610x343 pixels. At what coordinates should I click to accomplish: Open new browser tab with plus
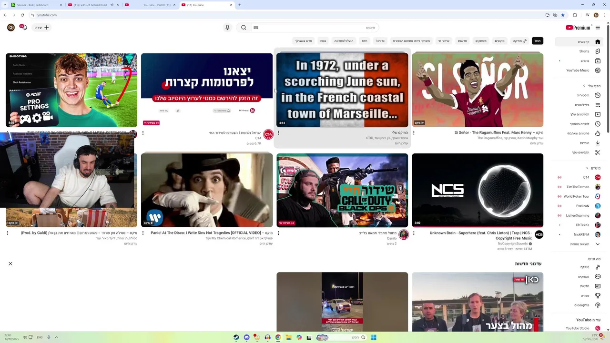coord(239,5)
